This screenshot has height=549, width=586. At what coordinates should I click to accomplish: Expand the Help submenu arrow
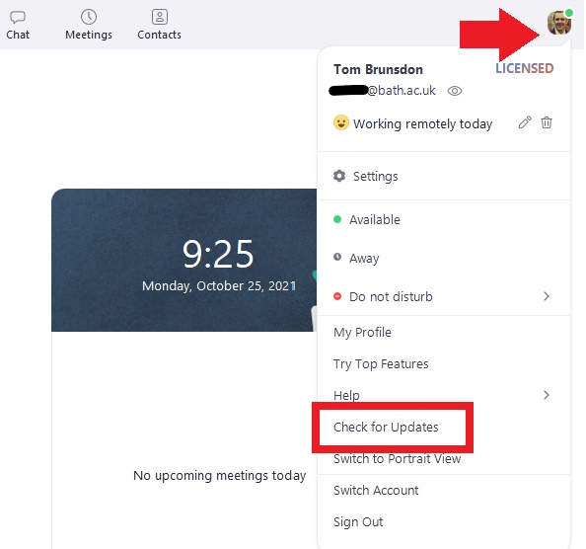coord(547,395)
